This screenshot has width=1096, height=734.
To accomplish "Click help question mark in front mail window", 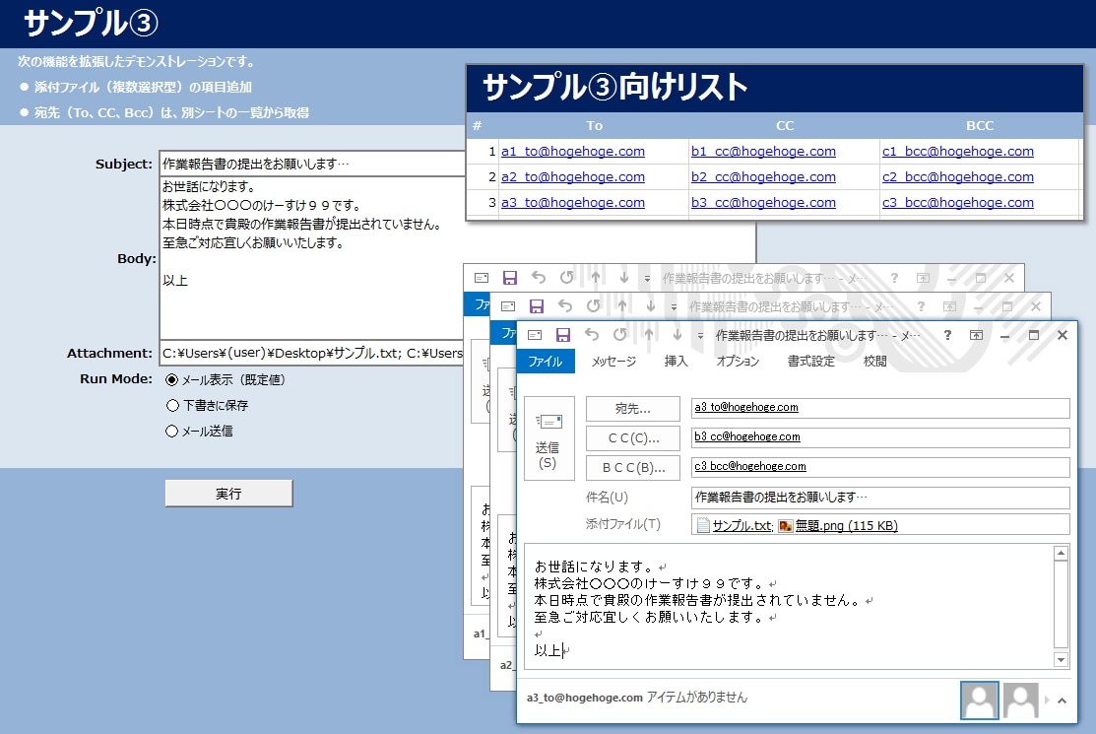I will (947, 335).
